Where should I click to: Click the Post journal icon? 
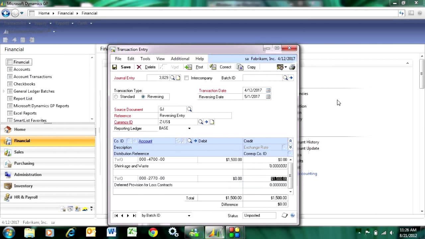click(x=188, y=67)
